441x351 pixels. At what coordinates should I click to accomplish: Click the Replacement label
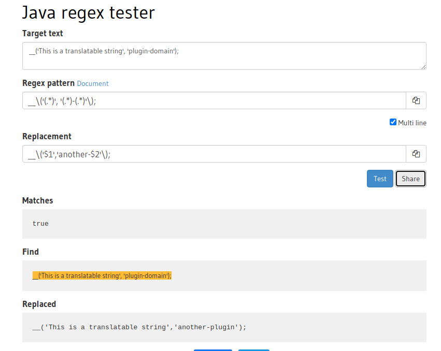[47, 136]
